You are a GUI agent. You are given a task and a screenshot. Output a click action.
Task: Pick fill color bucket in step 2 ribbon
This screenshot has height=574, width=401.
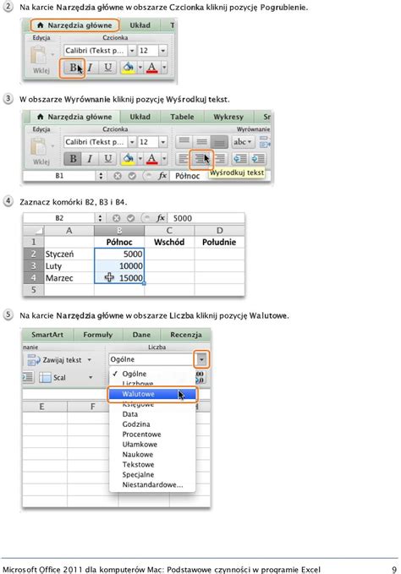click(x=129, y=68)
